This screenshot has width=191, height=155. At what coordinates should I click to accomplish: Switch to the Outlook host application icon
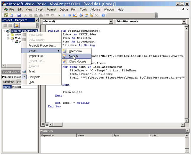point(6,15)
